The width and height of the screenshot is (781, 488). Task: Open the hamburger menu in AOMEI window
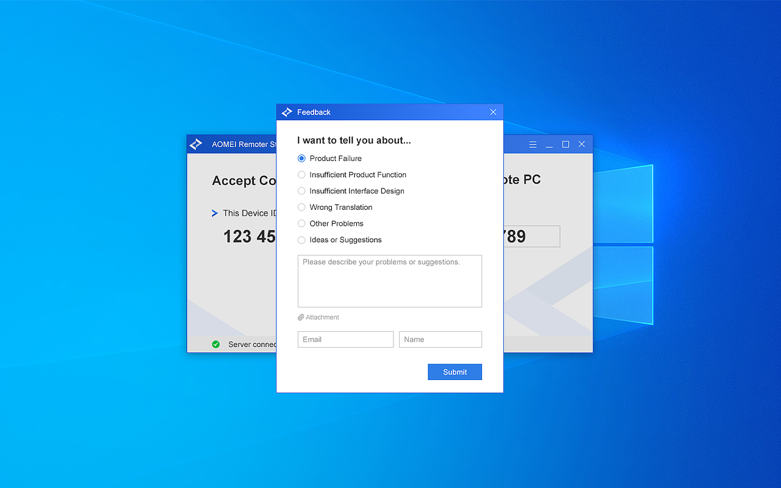tap(533, 145)
